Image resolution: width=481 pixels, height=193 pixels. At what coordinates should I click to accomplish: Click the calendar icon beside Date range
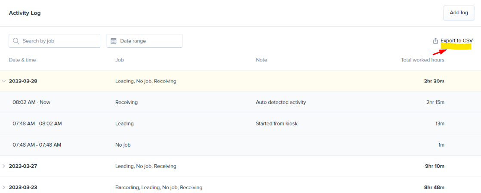[x=114, y=41]
